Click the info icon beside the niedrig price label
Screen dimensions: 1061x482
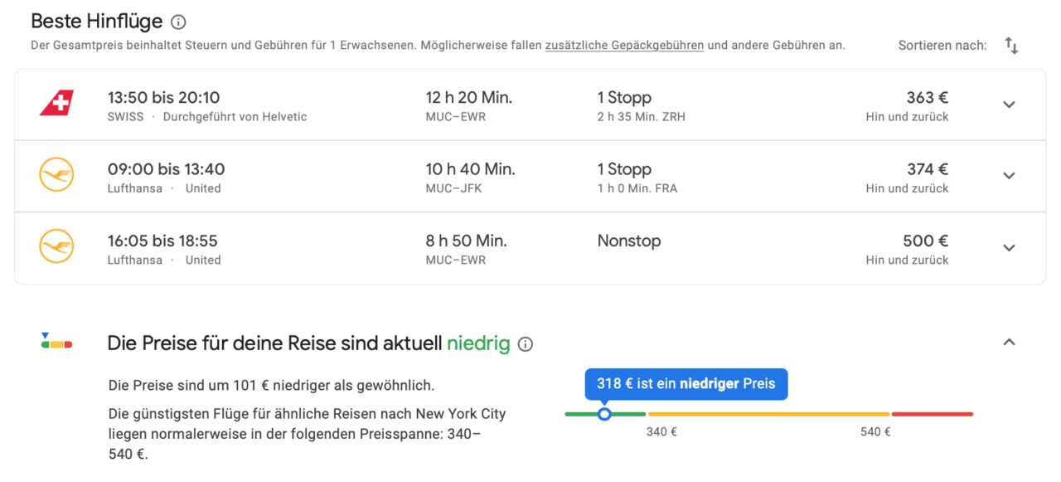[525, 343]
